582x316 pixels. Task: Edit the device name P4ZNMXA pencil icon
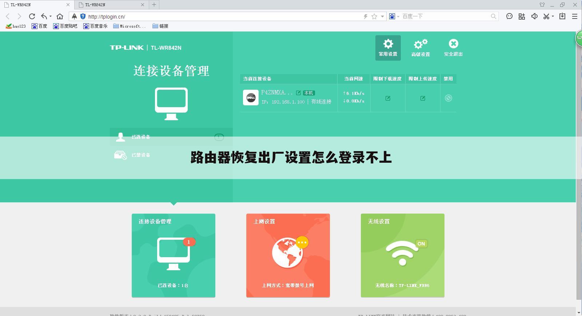click(298, 93)
